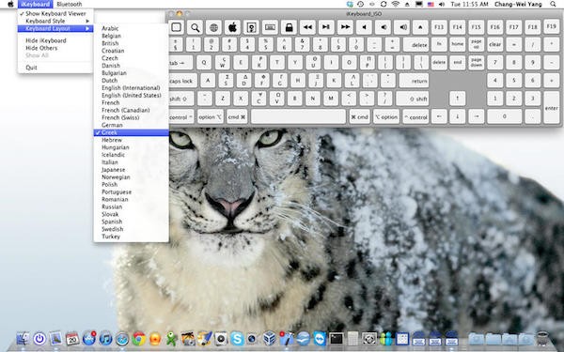Click the return key

coord(414,81)
